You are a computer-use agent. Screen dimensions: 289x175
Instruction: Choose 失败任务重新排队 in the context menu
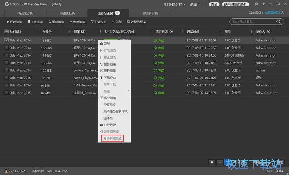115,111
